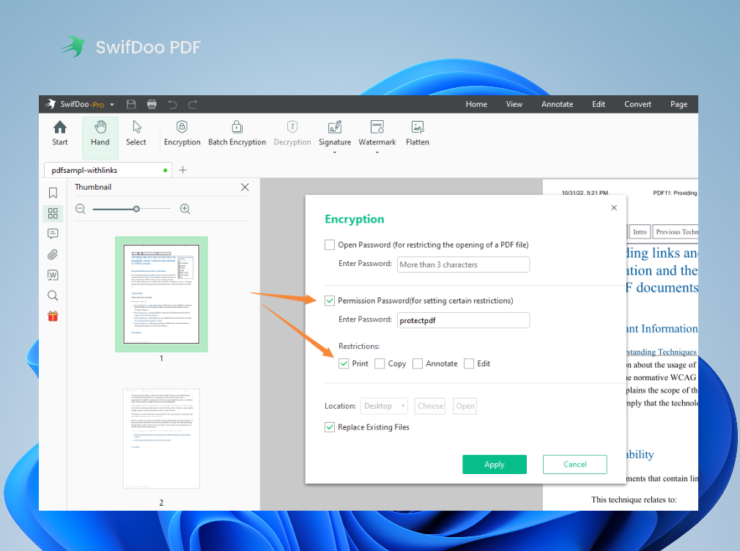Screen dimensions: 740x551
Task: Click the Decryption shield icon
Action: (x=292, y=127)
